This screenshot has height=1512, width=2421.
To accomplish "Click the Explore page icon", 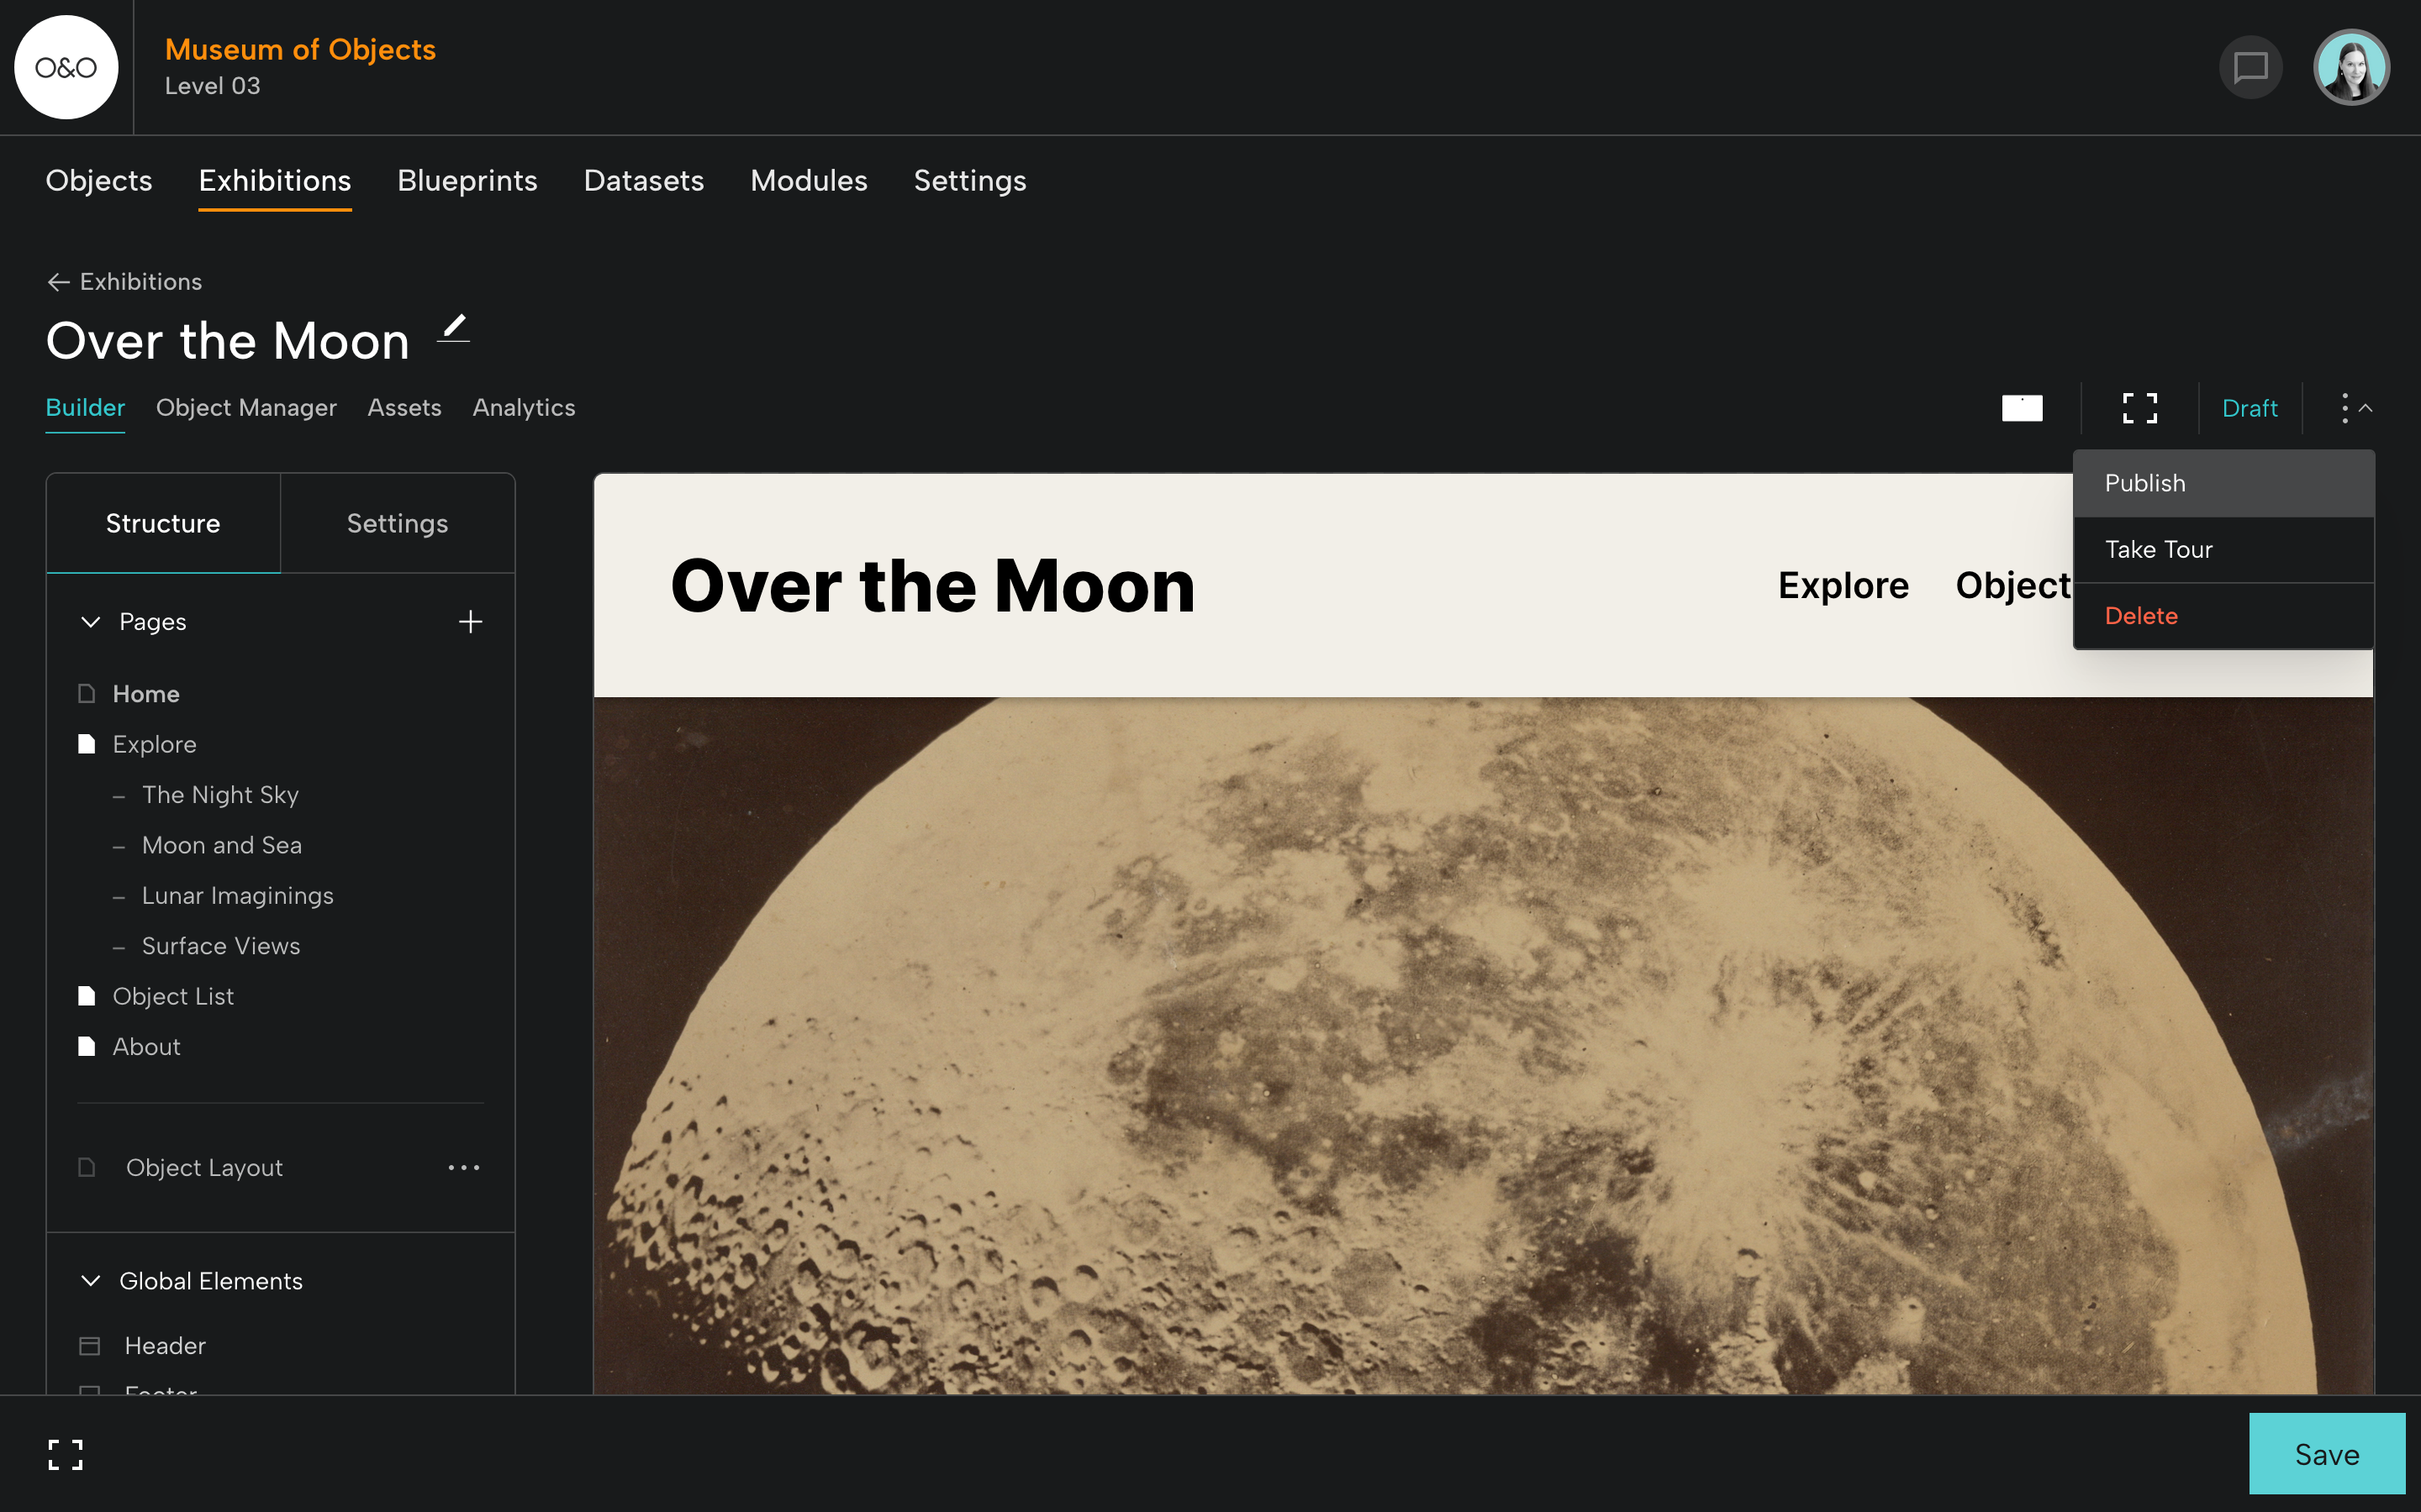I will (87, 744).
